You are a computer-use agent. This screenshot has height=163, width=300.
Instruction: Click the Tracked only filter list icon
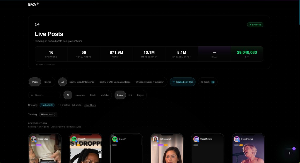tap(173, 82)
